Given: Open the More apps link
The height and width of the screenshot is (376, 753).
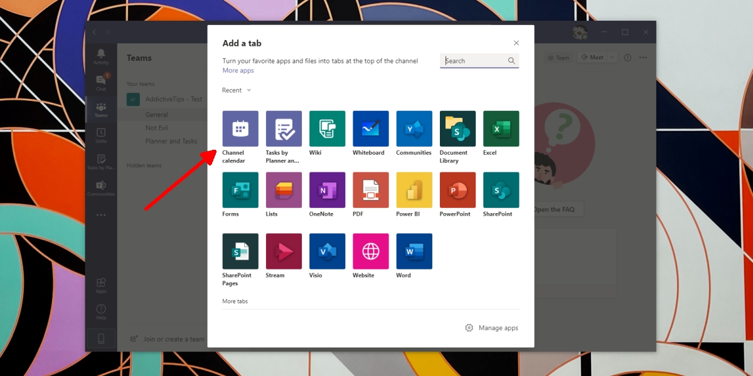Looking at the screenshot, I should point(238,70).
